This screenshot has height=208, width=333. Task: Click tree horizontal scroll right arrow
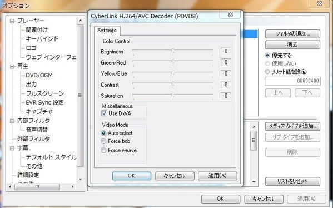click(x=72, y=187)
